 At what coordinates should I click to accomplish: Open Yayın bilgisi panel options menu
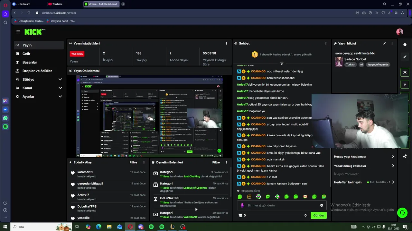392,43
